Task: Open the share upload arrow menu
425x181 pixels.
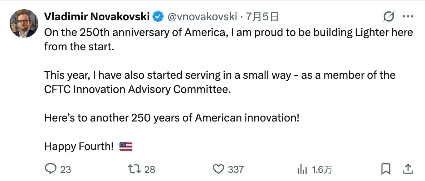Action: point(408,169)
